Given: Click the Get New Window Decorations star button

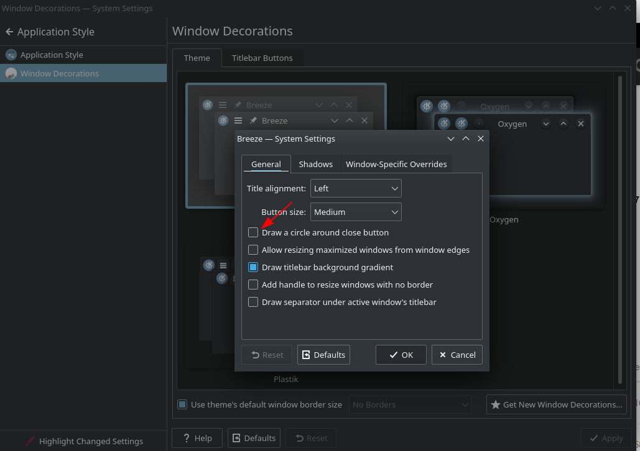Looking at the screenshot, I should tap(556, 404).
